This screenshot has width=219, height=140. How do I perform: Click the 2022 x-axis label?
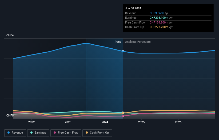coord(31,122)
